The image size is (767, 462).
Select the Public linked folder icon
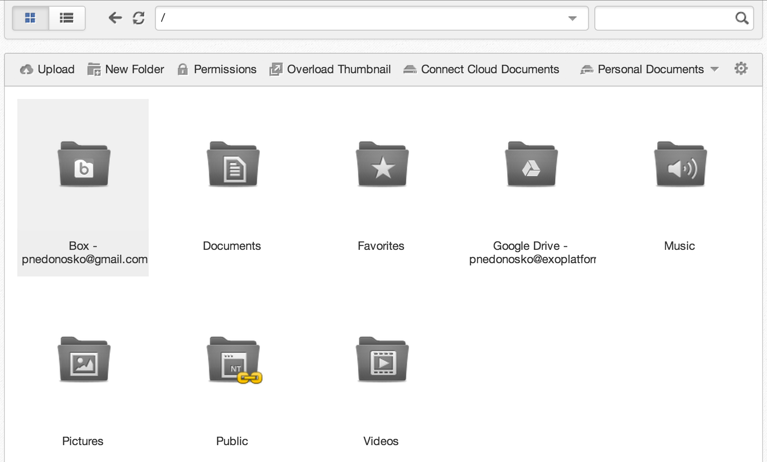(x=234, y=360)
